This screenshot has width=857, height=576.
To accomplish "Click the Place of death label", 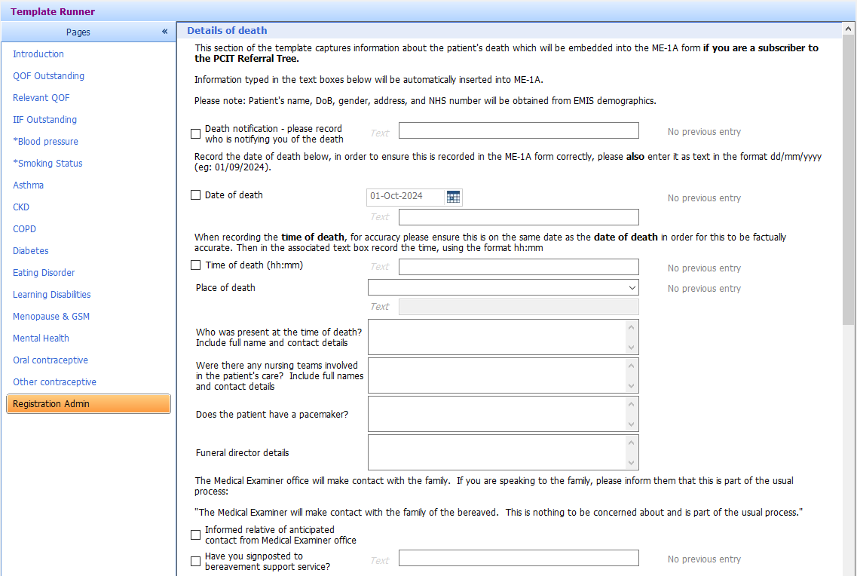I will [x=225, y=288].
